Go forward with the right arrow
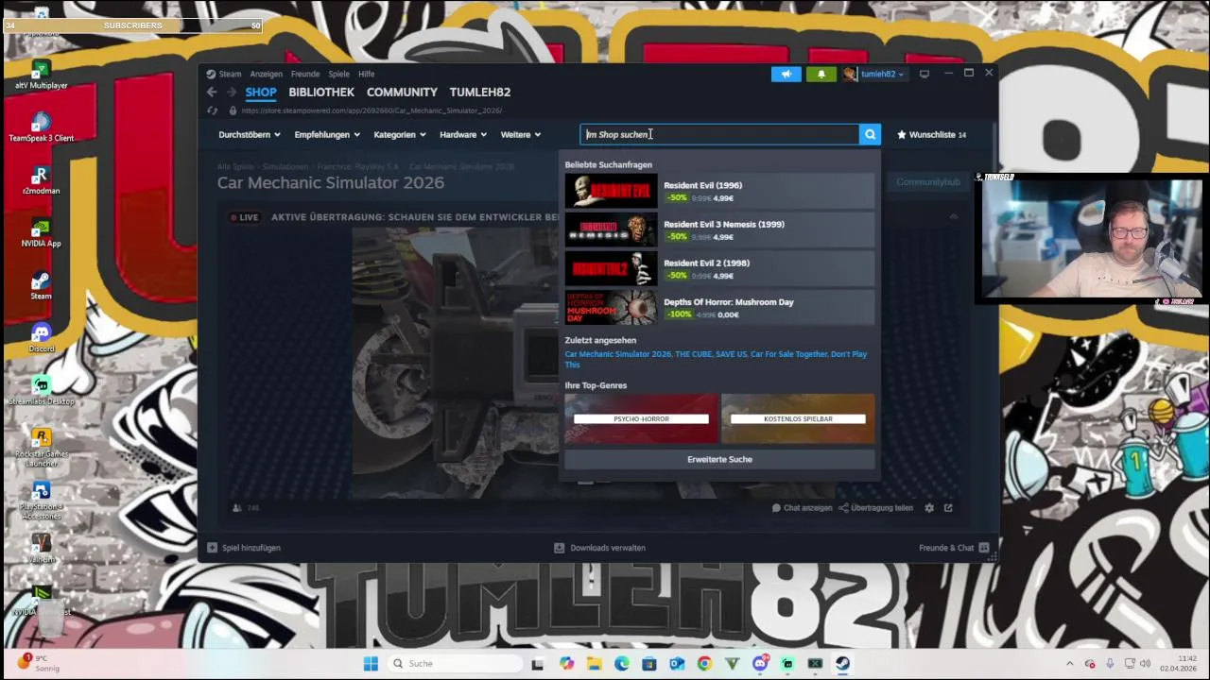This screenshot has height=680, width=1210. pos(231,92)
